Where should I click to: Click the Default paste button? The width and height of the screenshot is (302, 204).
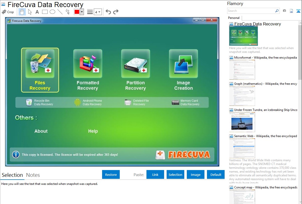pyautogui.click(x=216, y=175)
